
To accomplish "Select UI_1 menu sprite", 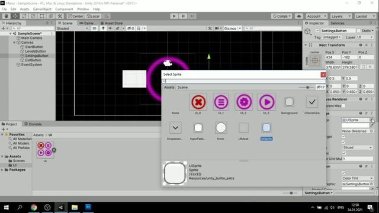I will tap(221, 102).
